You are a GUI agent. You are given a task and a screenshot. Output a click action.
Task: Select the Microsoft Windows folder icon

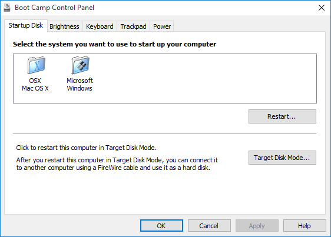click(x=81, y=65)
